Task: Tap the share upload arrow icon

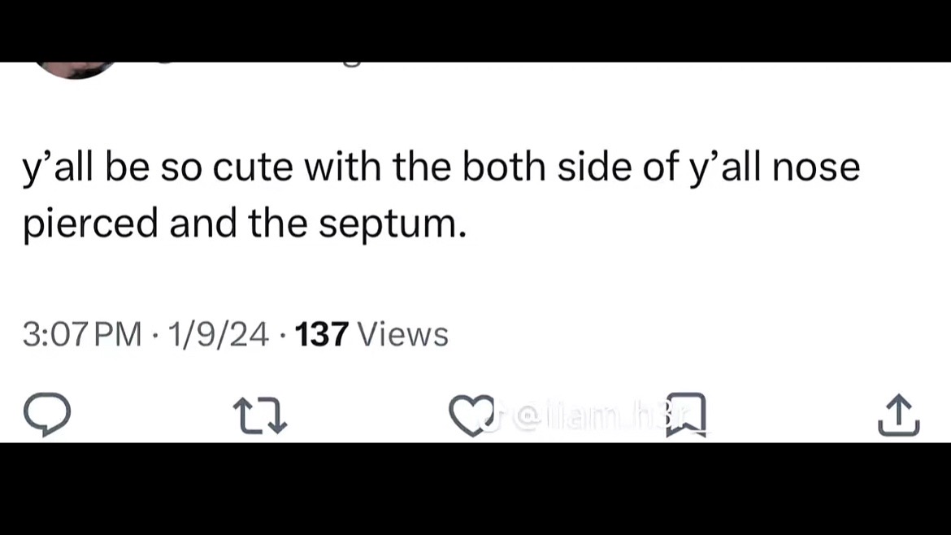Action: point(899,415)
